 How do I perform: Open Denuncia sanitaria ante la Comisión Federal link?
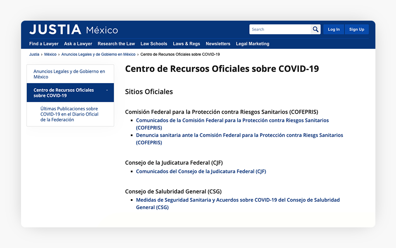239,135
